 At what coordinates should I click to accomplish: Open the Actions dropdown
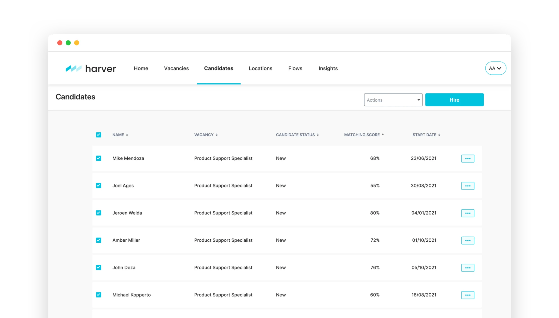coord(393,100)
